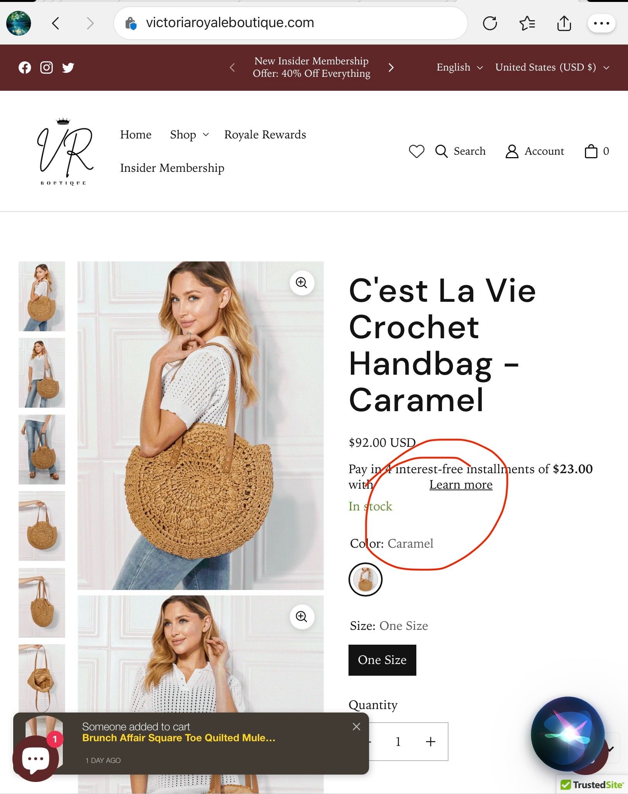The image size is (628, 794).
Task: Open the Account page
Action: (x=535, y=151)
